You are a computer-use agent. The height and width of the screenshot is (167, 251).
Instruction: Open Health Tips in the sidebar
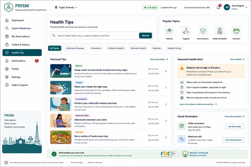pyautogui.click(x=22, y=53)
